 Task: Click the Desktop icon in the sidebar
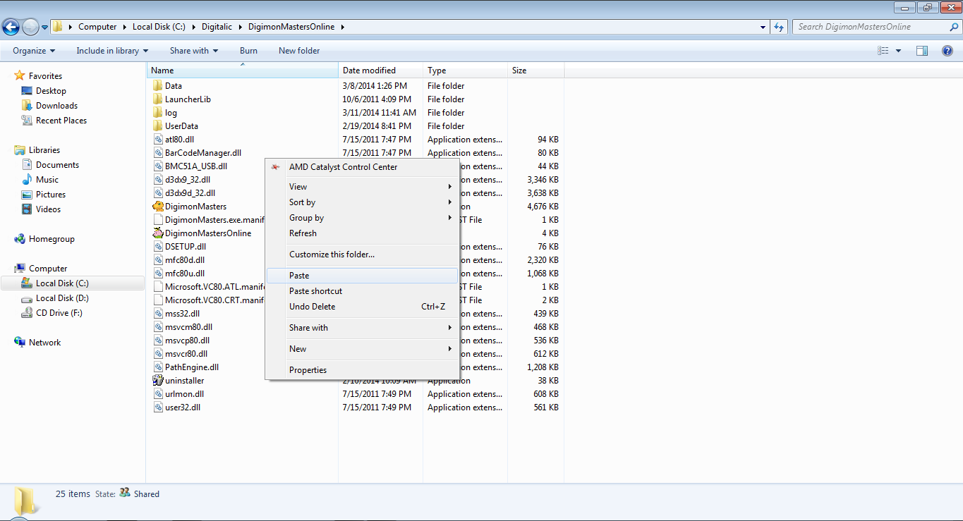[x=27, y=91]
